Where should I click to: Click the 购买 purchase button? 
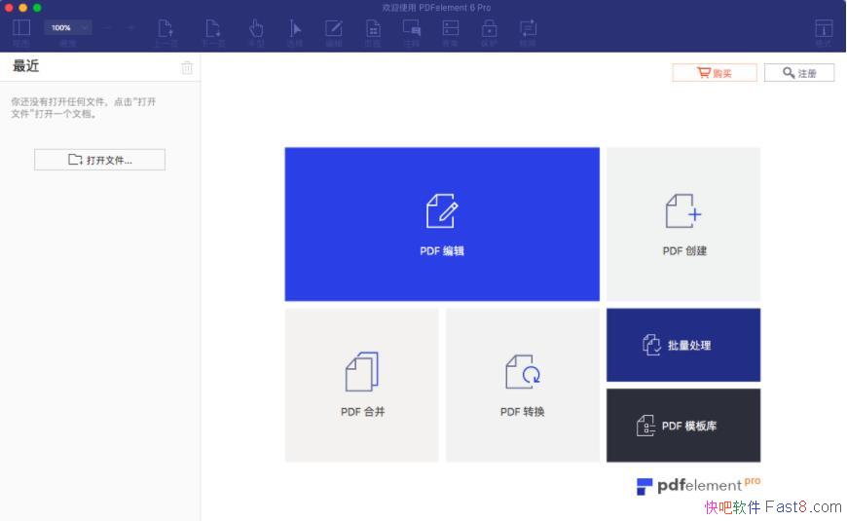(715, 73)
